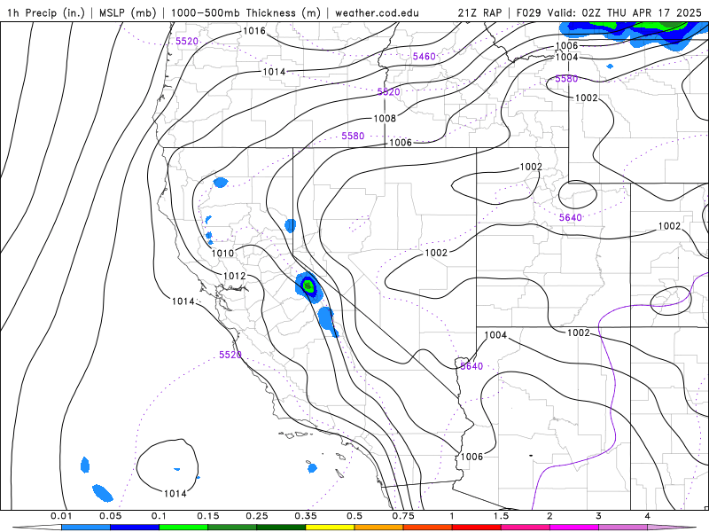Click the 0.1 legend tick label

[160, 516]
